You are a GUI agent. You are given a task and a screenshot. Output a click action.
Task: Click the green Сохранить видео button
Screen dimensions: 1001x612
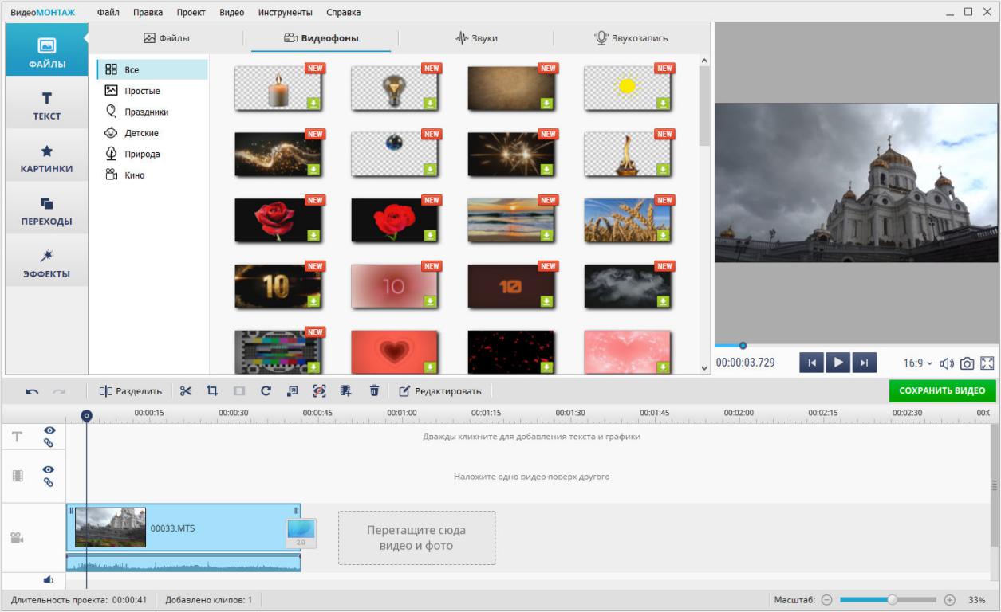[x=942, y=390]
